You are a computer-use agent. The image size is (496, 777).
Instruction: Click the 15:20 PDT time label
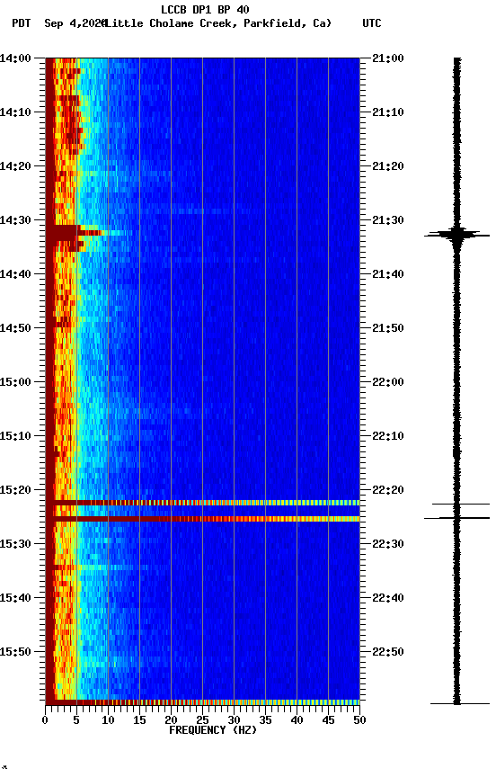(x=15, y=490)
